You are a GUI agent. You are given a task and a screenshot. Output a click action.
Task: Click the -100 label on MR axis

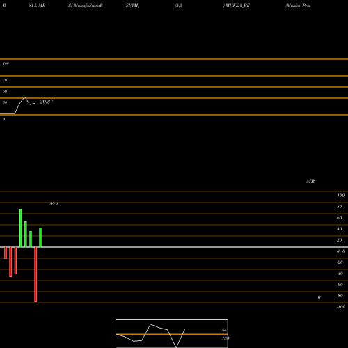pos(341,307)
